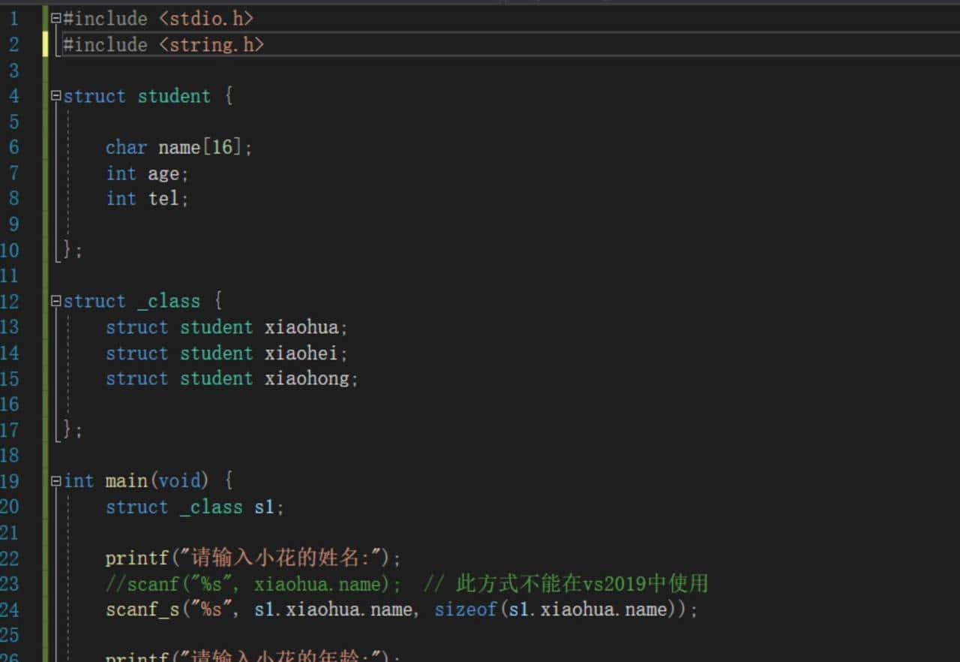Click the 'age' member variable

[163, 173]
